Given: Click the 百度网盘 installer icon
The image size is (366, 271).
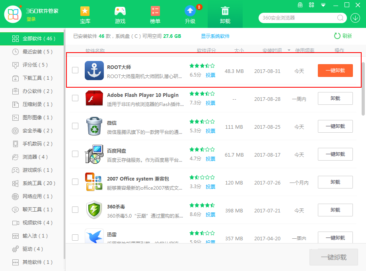Looking at the screenshot, I should click(94, 154).
